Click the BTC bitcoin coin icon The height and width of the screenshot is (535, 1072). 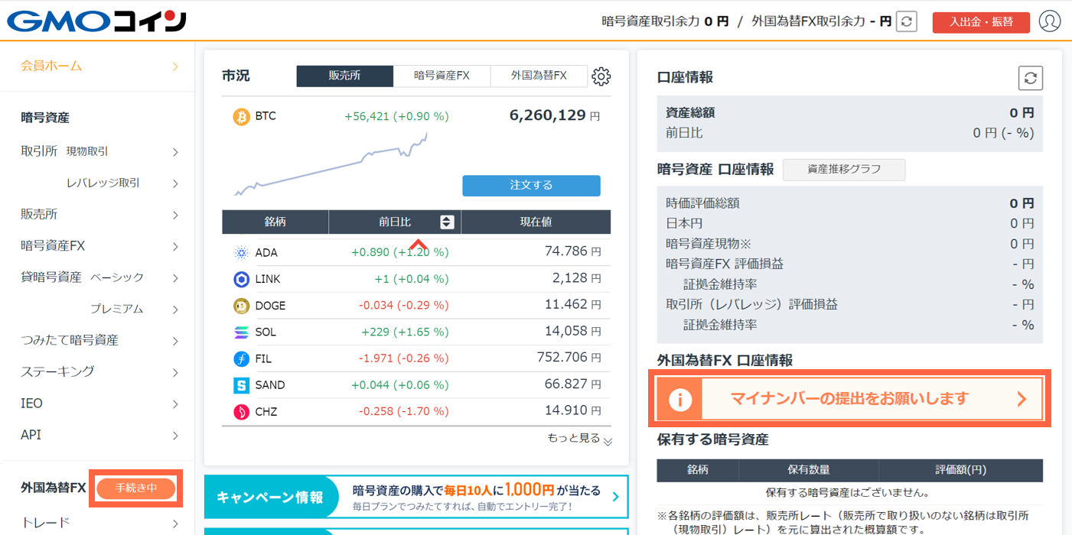click(x=242, y=117)
